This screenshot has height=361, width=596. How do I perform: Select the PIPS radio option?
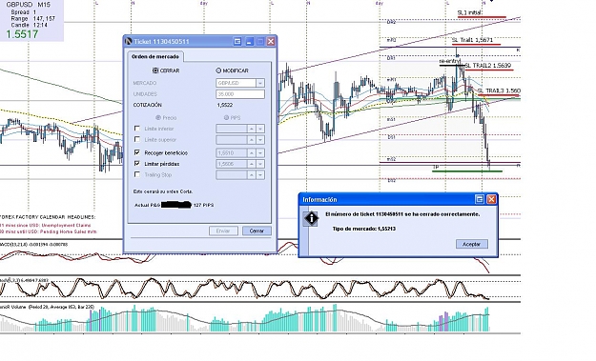tap(227, 118)
